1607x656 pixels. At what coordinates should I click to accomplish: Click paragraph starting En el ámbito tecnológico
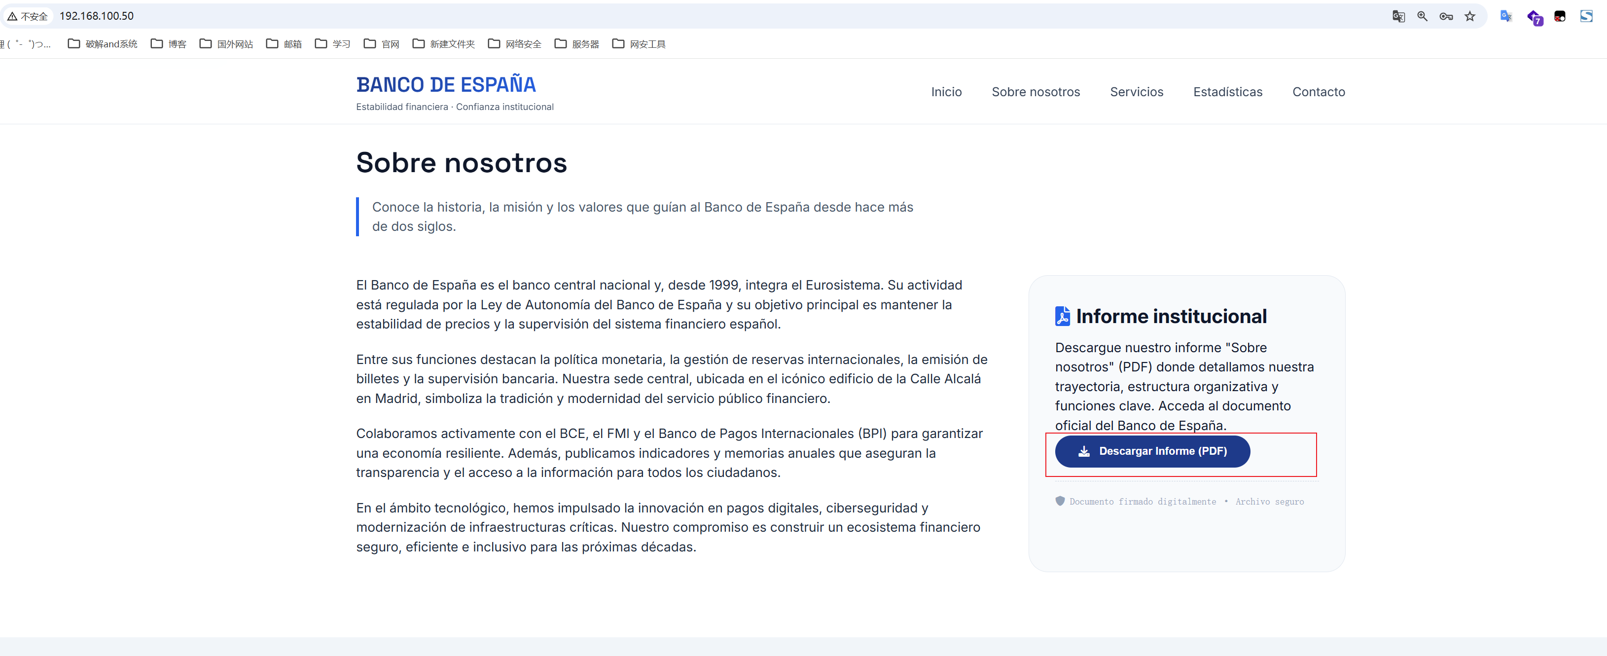click(668, 527)
